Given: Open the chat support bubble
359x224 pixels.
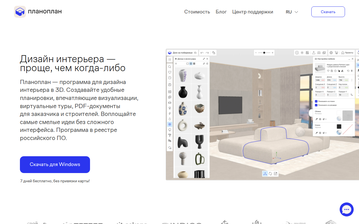Looking at the screenshot, I should (347, 209).
